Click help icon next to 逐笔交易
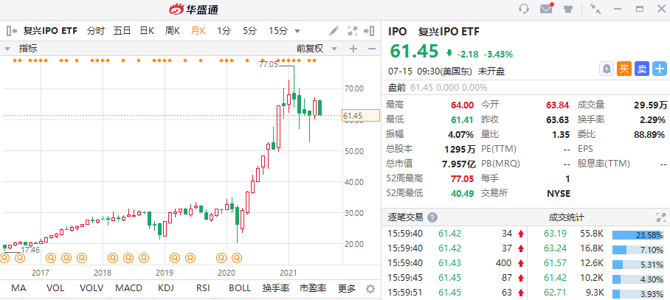The height and width of the screenshot is (300, 670). (432, 217)
